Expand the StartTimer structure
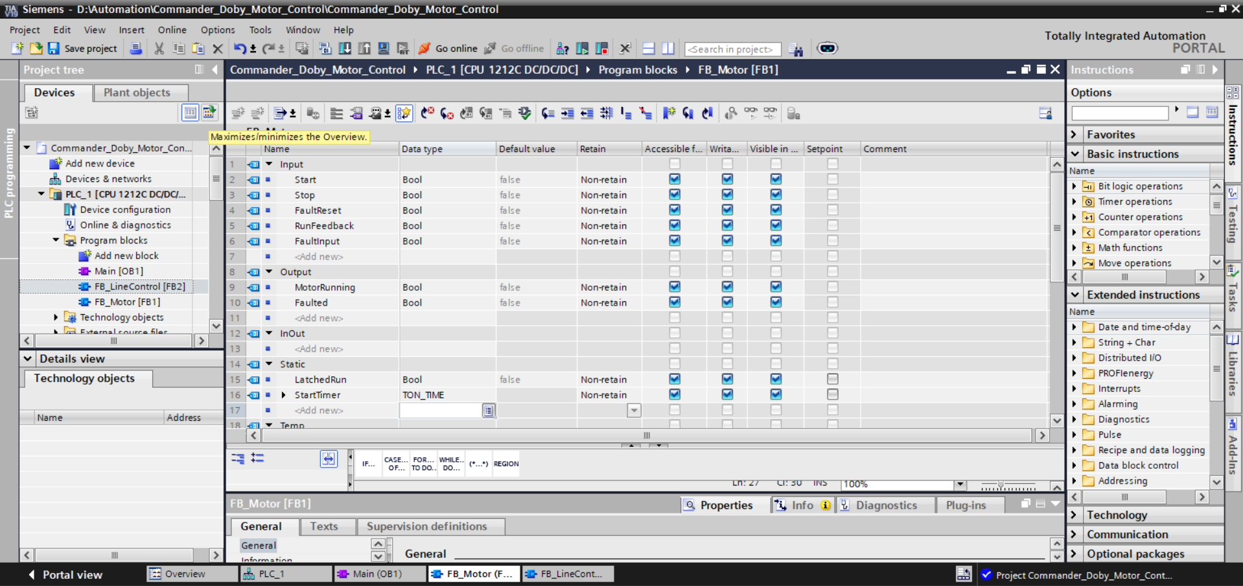The width and height of the screenshot is (1243, 586). pos(283,395)
